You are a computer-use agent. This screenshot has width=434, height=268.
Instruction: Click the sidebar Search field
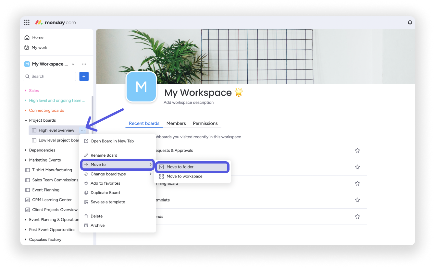coord(49,76)
